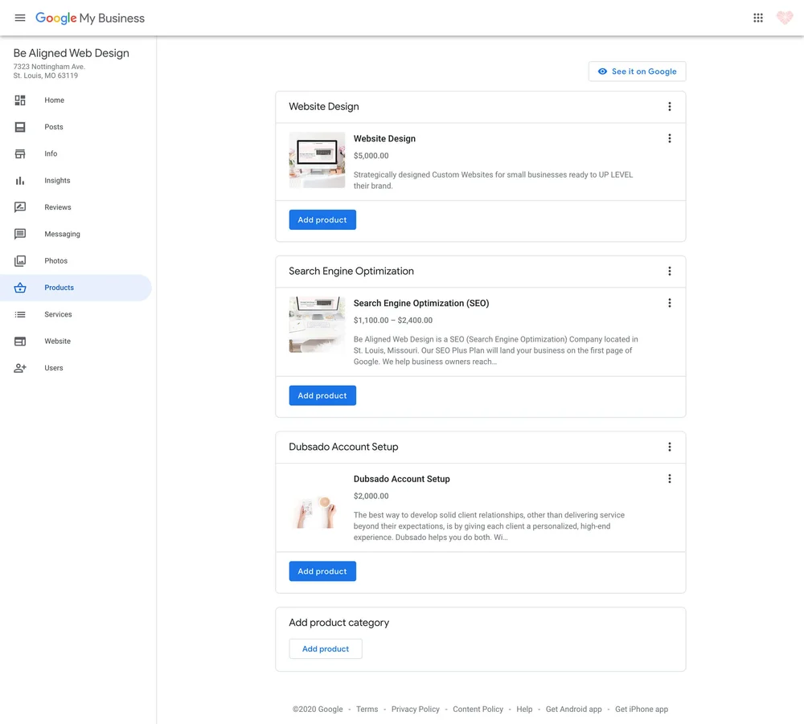Click the profile avatar icon
Screen dimensions: 804x724
click(785, 17)
